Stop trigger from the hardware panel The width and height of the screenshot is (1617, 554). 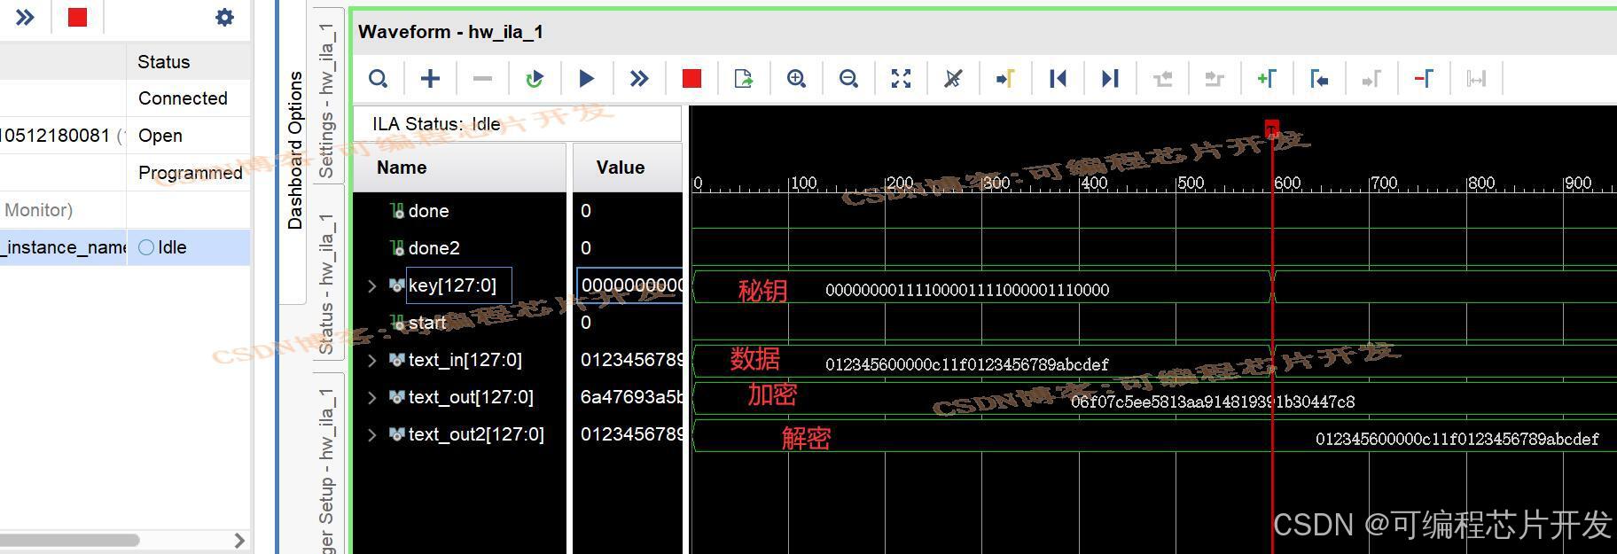coord(78,17)
